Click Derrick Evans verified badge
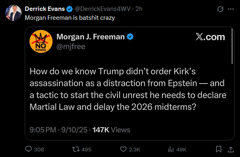This screenshot has height=157, width=240. pyautogui.click(x=70, y=9)
